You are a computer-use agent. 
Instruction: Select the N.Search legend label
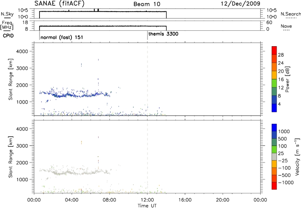pyautogui.click(x=290, y=14)
